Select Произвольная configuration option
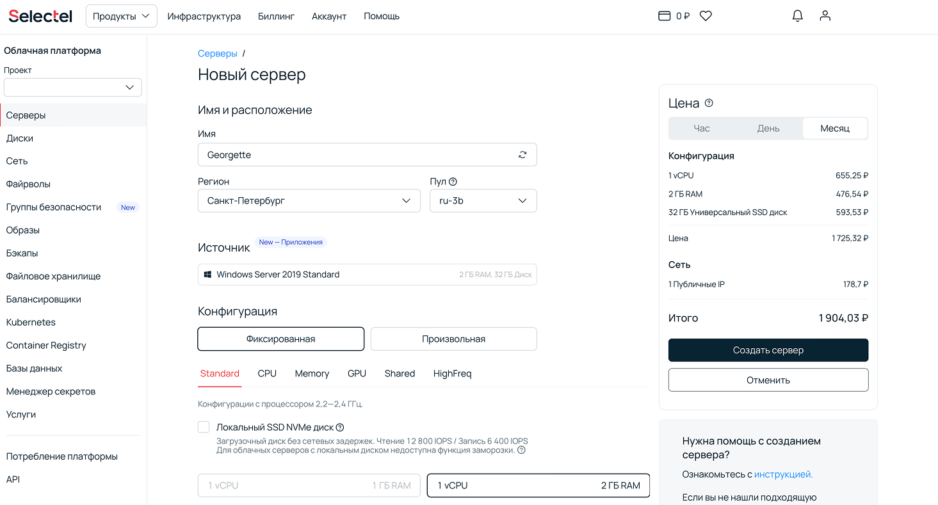Image resolution: width=938 pixels, height=505 pixels. pyautogui.click(x=453, y=339)
